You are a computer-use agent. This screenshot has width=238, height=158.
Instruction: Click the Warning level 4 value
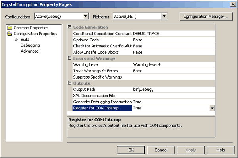(x=173, y=64)
